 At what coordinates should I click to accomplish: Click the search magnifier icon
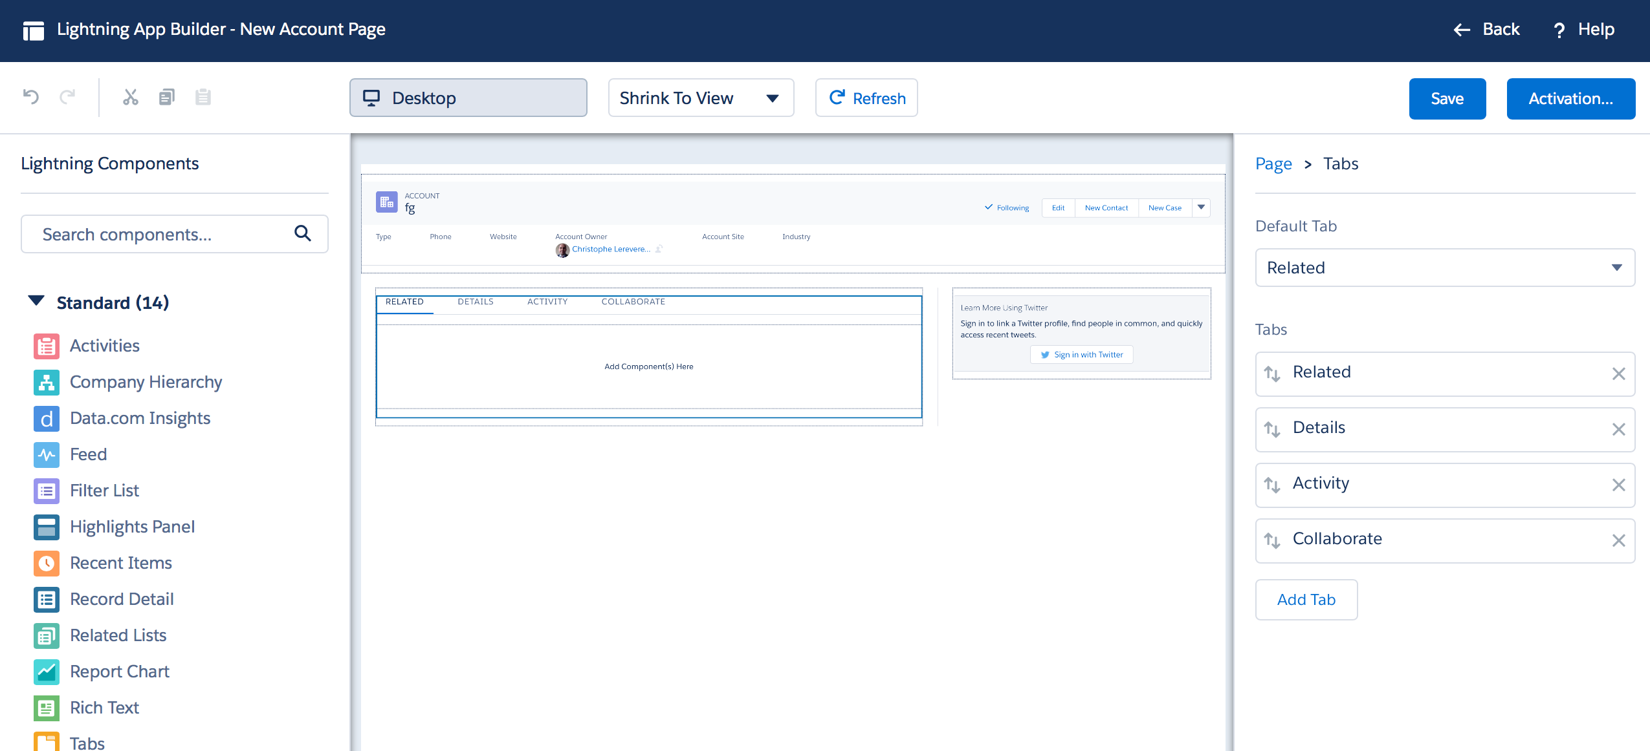[x=303, y=233]
